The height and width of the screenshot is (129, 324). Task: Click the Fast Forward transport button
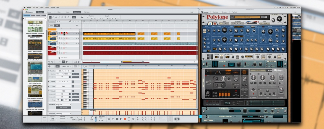pos(113,119)
